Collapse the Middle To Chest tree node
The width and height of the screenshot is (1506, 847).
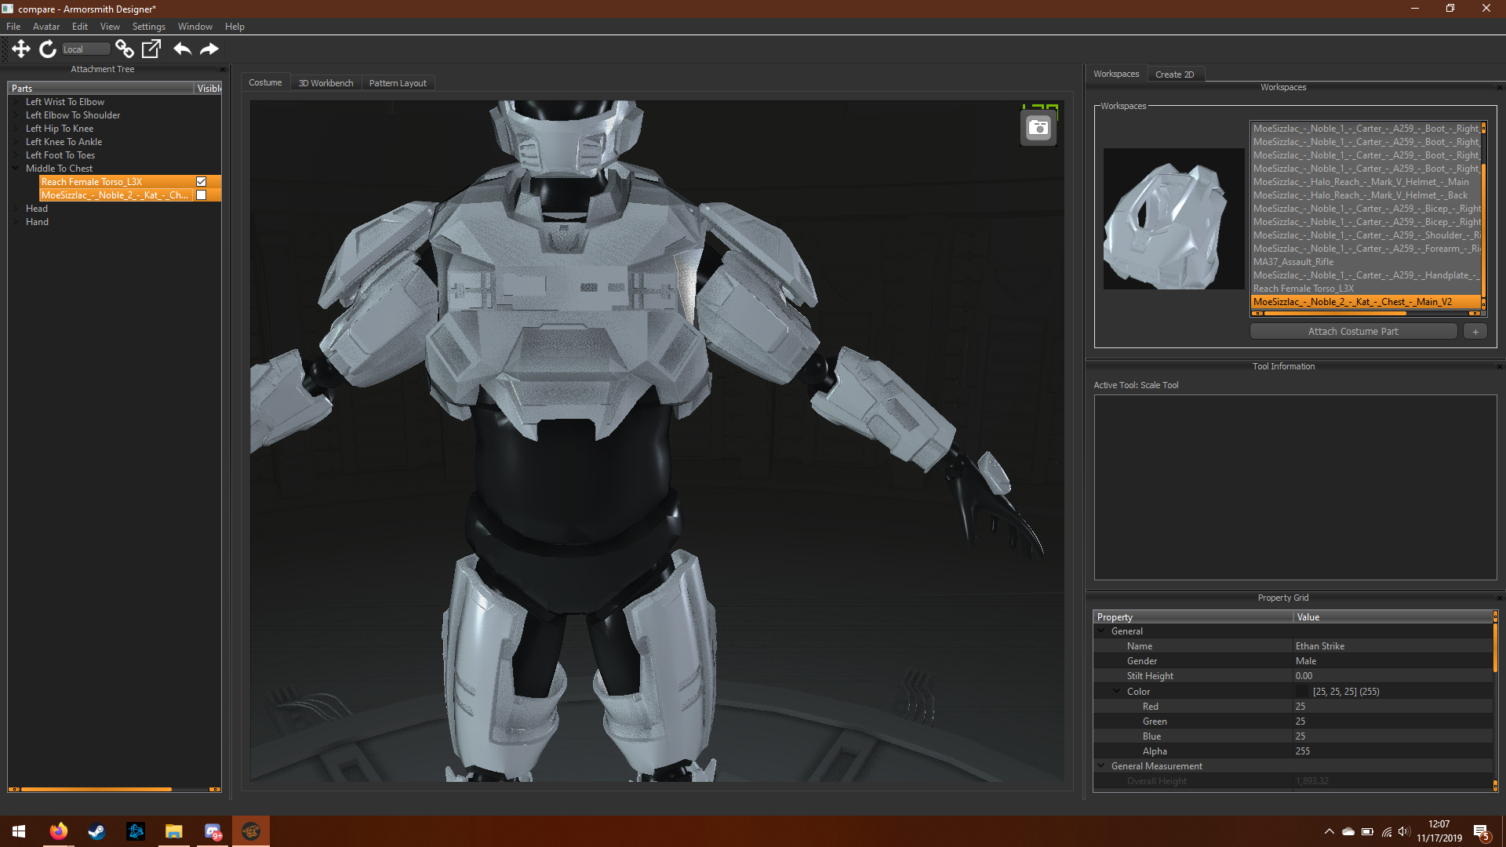point(16,168)
